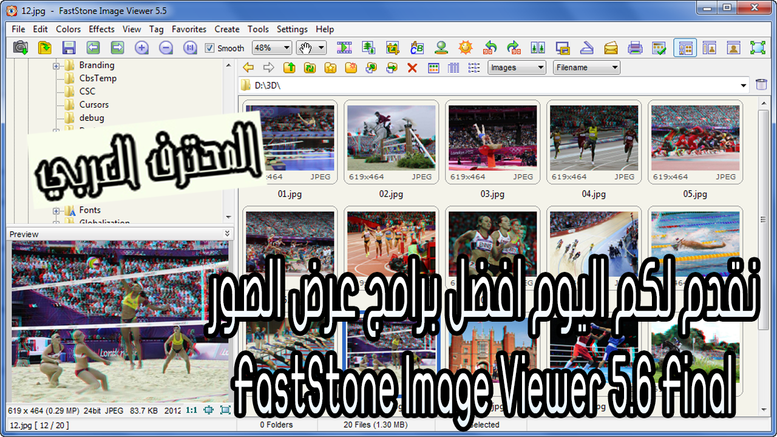Switch to thumbnails view mode
Viewport: 777px width, 437px height.
click(433, 67)
